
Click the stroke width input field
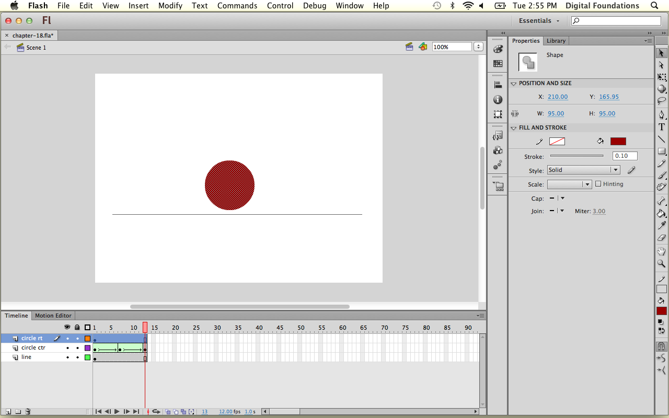pyautogui.click(x=625, y=156)
